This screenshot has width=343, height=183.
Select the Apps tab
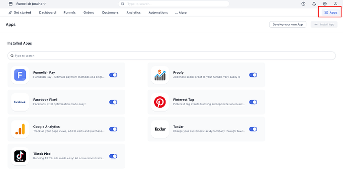pyautogui.click(x=331, y=13)
